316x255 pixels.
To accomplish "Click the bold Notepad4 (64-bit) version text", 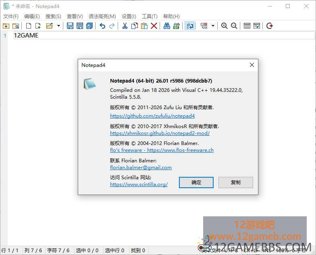I will [x=161, y=81].
